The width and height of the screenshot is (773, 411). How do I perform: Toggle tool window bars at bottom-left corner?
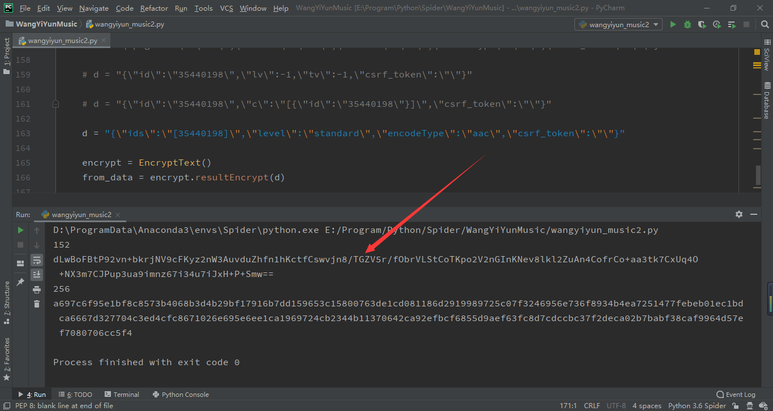7,405
